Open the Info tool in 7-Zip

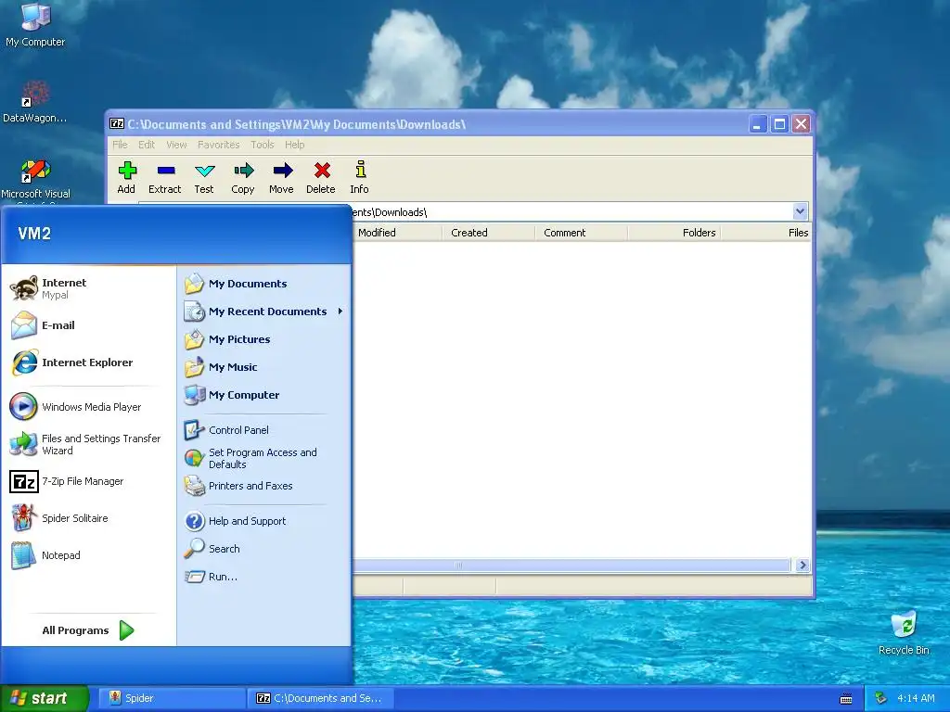point(359,177)
